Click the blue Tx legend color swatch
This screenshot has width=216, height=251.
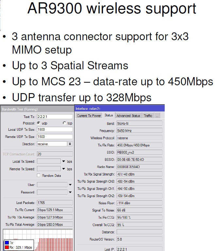[x=7, y=243]
